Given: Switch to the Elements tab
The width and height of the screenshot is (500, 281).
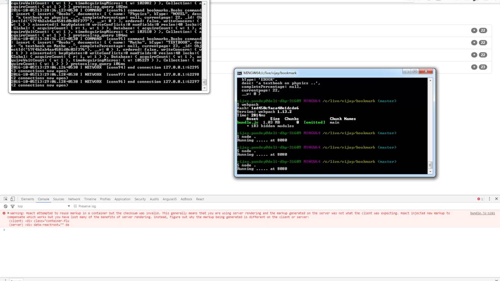Looking at the screenshot, I should [27, 199].
